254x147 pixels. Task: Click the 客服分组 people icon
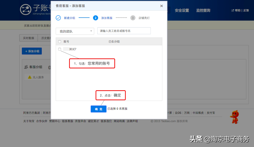(26, 67)
